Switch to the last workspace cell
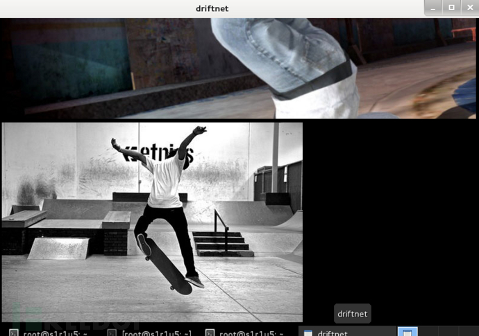Screen dimensions: 479x336 pos(469,331)
